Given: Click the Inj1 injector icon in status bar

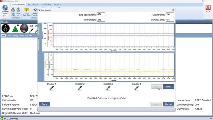Looking at the screenshot, I should pos(31,30).
